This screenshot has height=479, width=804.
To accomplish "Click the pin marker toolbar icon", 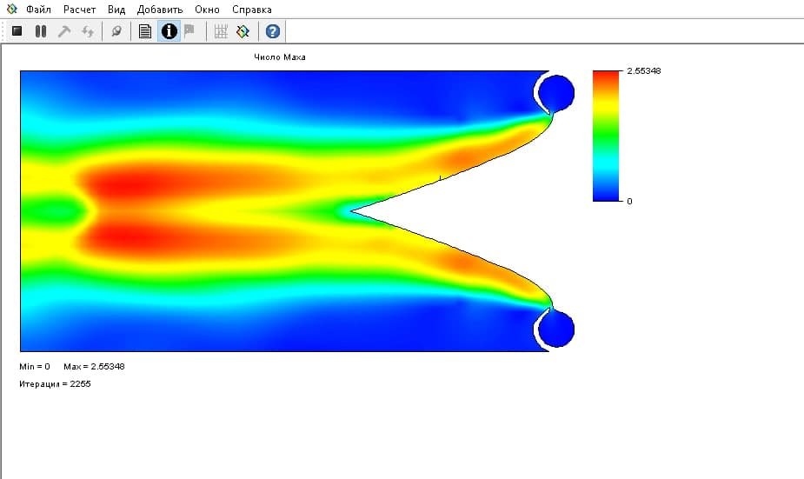I will (x=116, y=31).
